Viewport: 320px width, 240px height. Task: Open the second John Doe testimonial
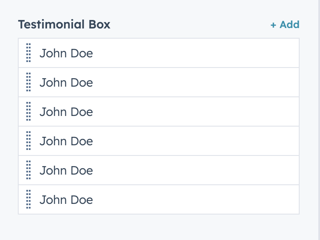point(66,83)
